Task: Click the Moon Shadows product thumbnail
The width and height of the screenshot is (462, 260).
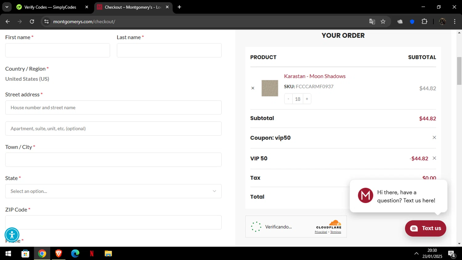Action: click(270, 88)
